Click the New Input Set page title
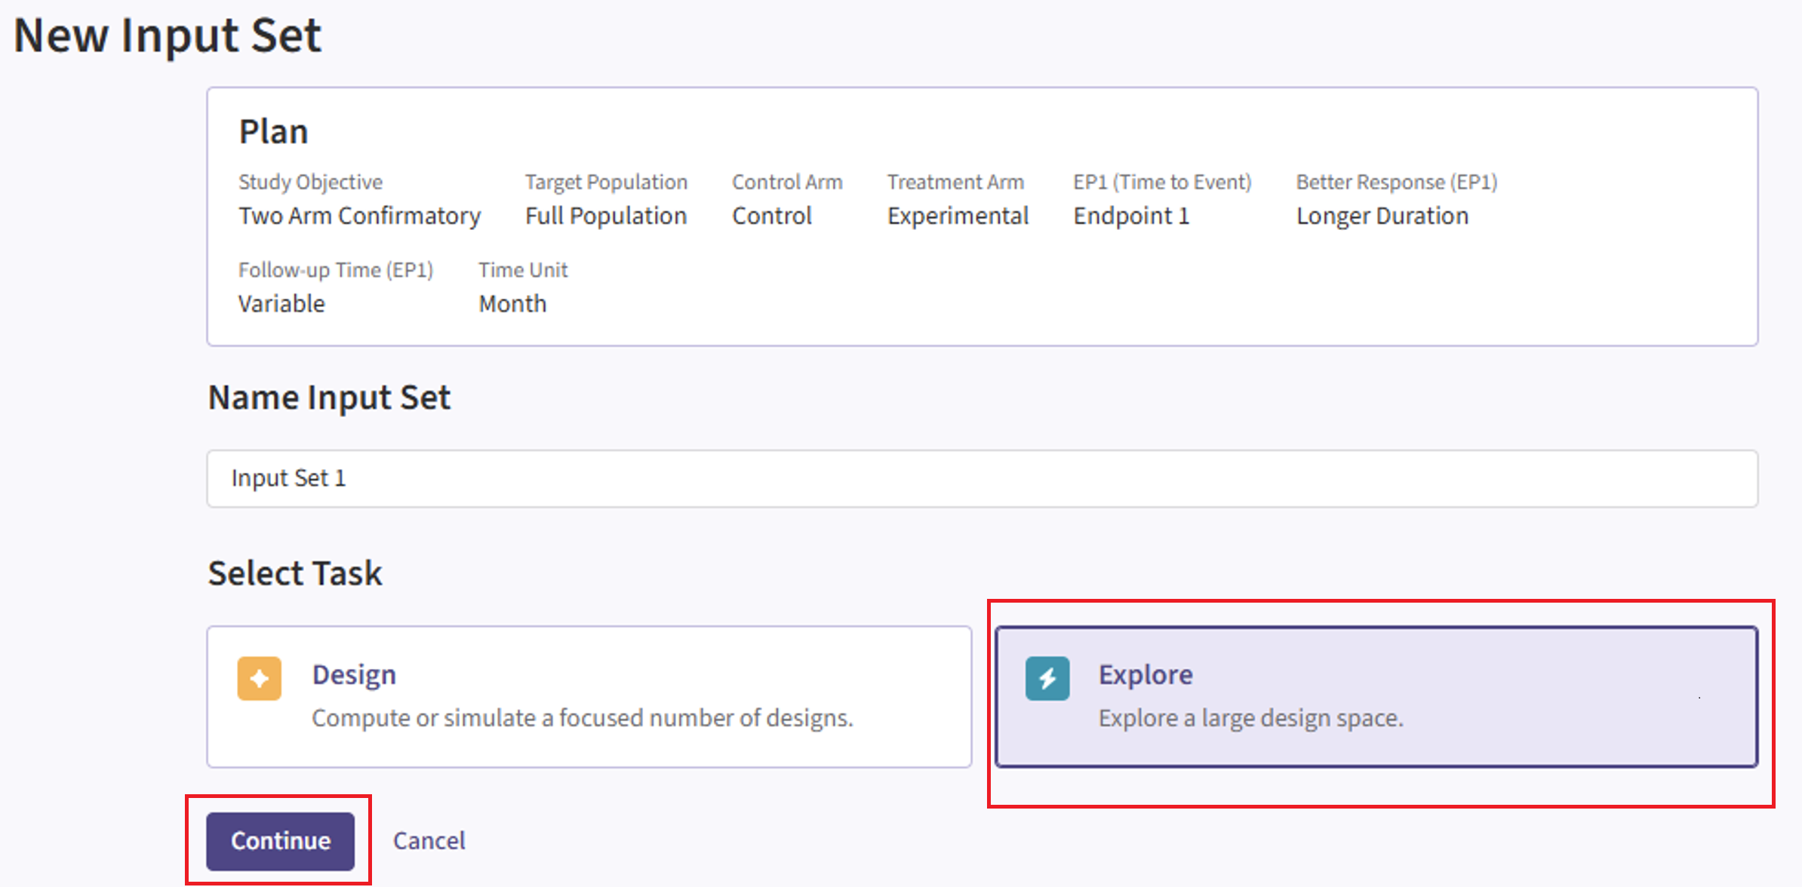Screen dimensions: 1802x887 168,35
